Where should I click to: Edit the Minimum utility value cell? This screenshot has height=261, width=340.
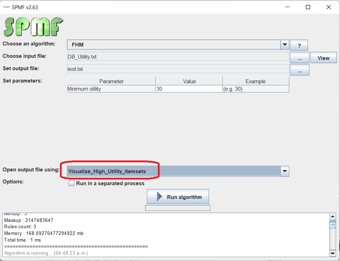[x=189, y=89]
